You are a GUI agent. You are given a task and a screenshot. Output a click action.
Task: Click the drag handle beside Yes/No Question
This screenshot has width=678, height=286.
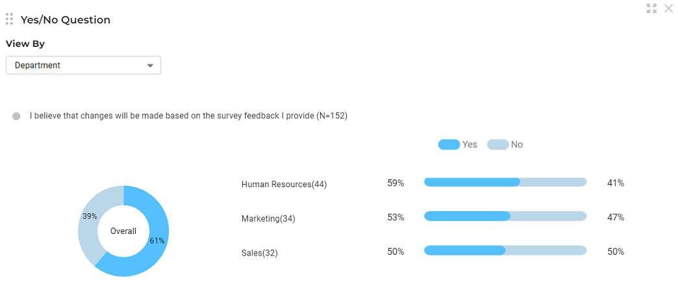pos(9,19)
